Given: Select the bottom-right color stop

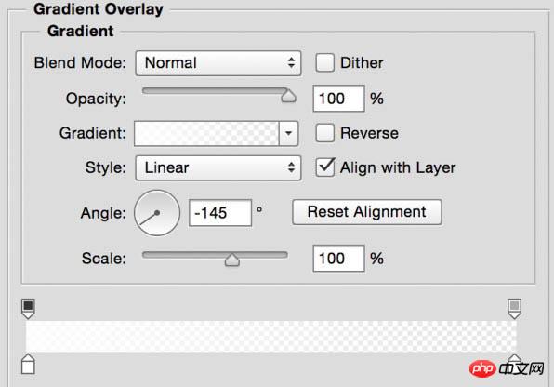Looking at the screenshot, I should (514, 358).
